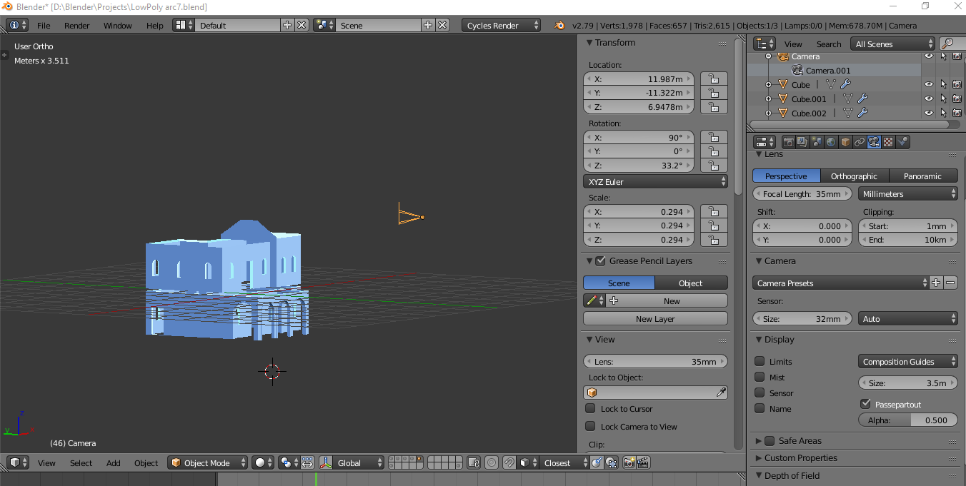Open the Camera Data properties tab
The width and height of the screenshot is (966, 486).
pyautogui.click(x=874, y=142)
